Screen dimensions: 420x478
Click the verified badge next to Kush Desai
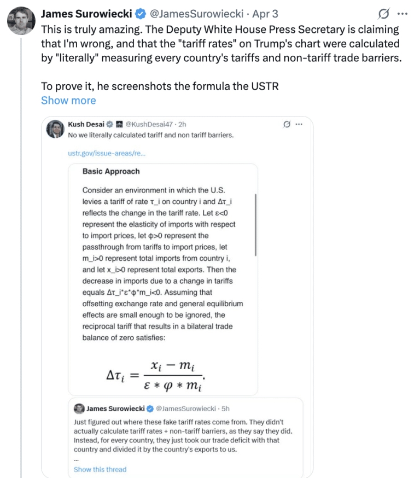point(109,125)
